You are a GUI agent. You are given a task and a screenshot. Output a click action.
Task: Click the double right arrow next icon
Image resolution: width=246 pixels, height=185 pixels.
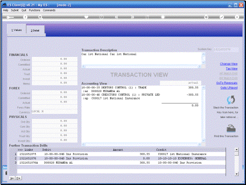(132, 17)
